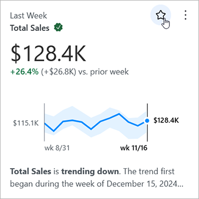Click the wk 8/31 axis label

click(x=57, y=148)
